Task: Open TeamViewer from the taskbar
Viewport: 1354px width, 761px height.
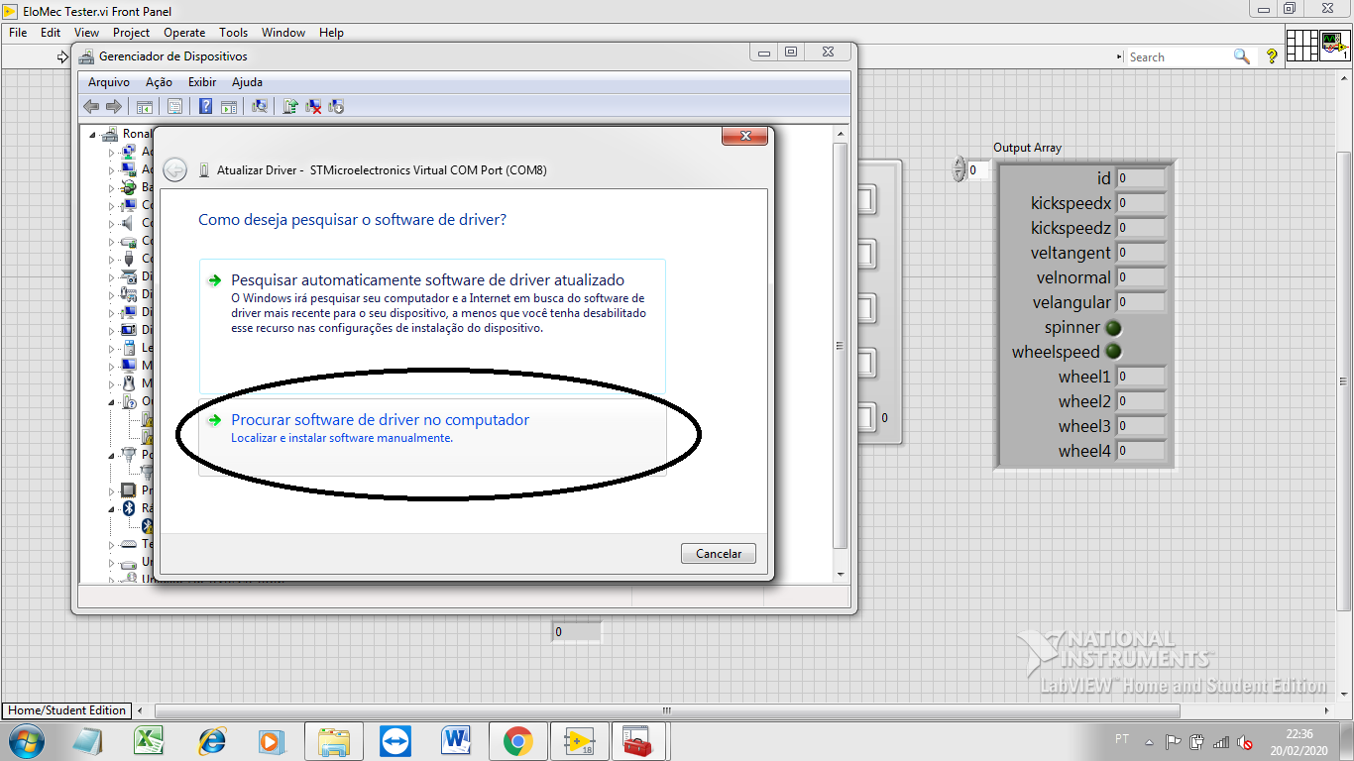Action: pyautogui.click(x=395, y=740)
